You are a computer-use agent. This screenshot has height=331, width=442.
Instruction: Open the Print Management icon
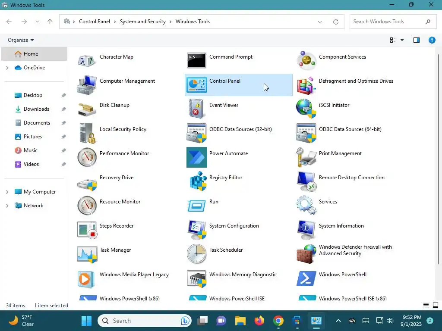pyautogui.click(x=306, y=157)
